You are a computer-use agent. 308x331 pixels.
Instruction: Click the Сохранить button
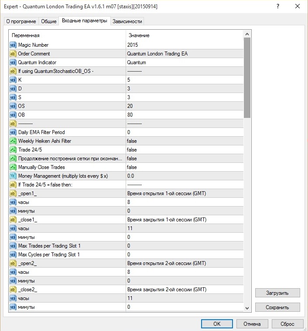[x=277, y=307]
